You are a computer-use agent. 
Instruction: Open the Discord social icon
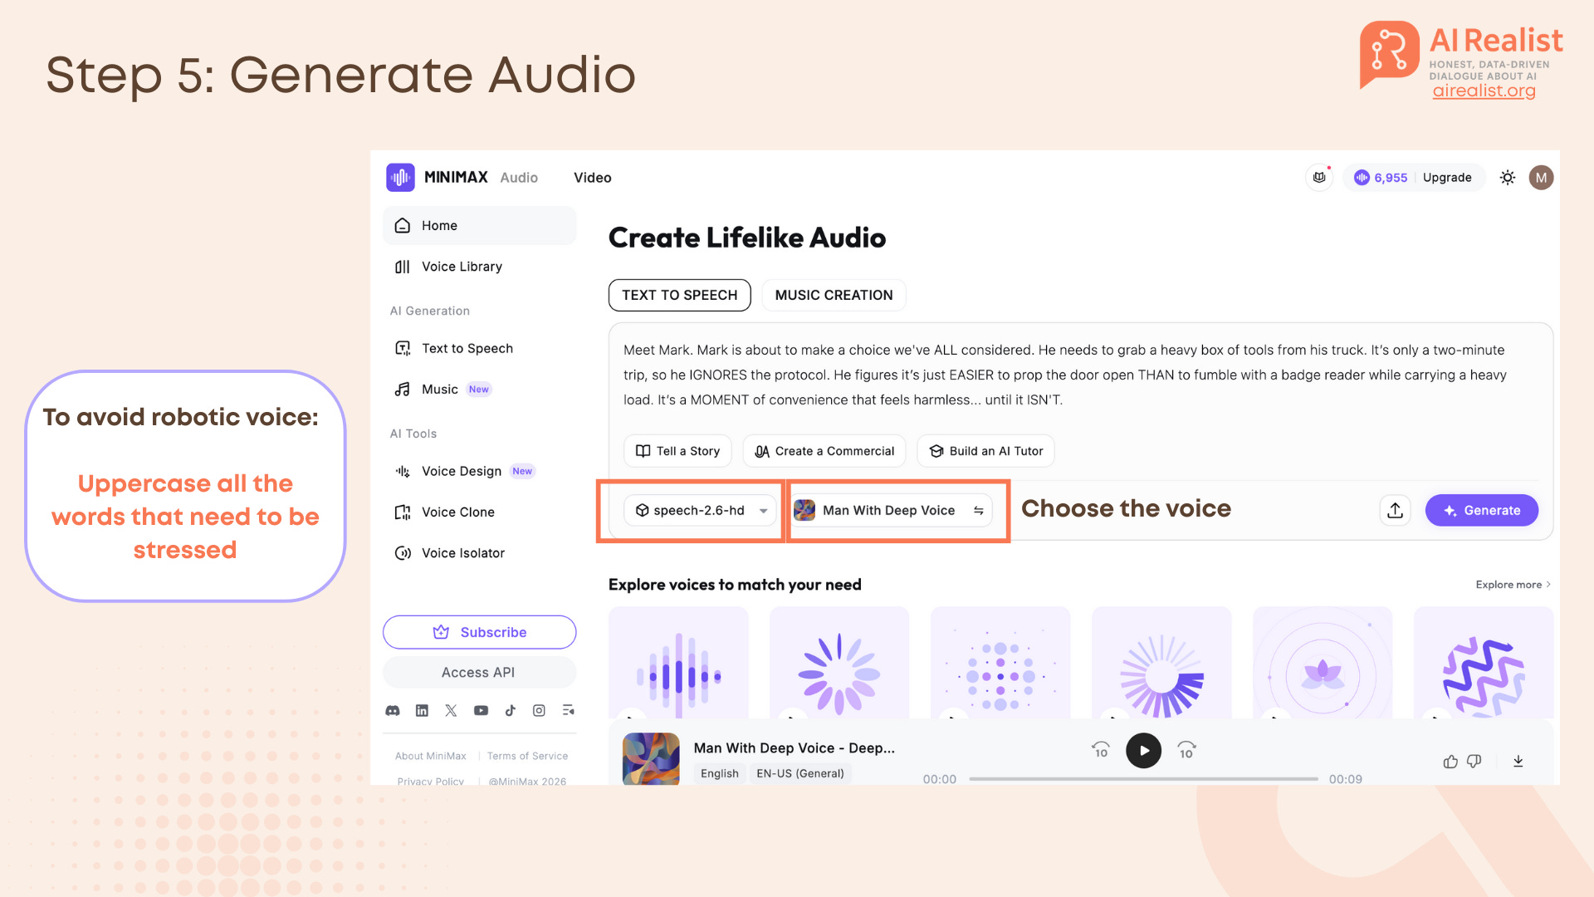pos(393,710)
